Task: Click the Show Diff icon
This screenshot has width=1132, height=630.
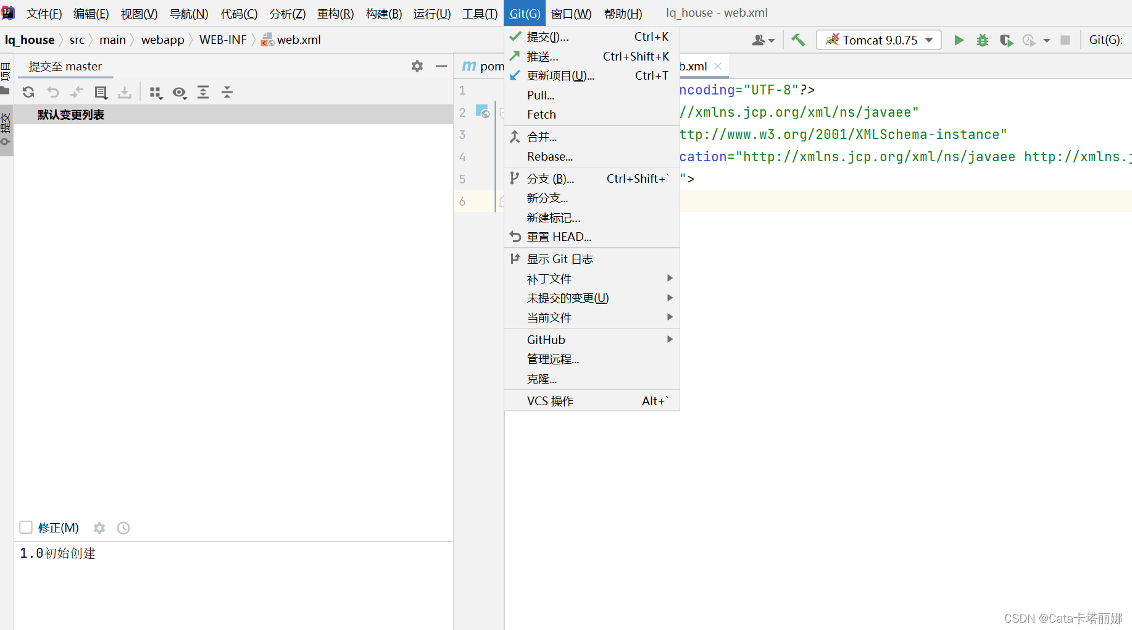Action: [x=101, y=93]
